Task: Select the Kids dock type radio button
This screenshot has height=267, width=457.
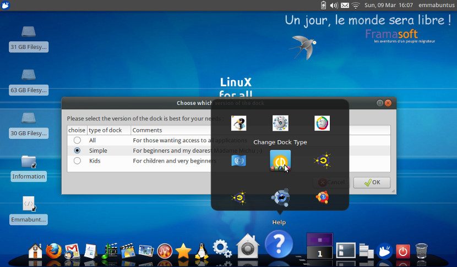Action: coord(77,160)
